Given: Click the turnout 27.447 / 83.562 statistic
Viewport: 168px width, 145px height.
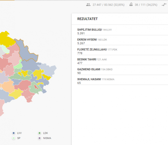Looking at the screenshot, I should (x=109, y=5).
